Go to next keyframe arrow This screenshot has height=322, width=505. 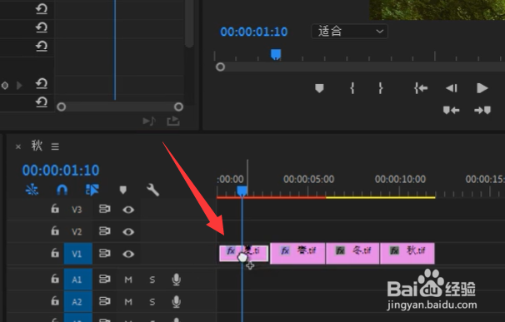19,86
